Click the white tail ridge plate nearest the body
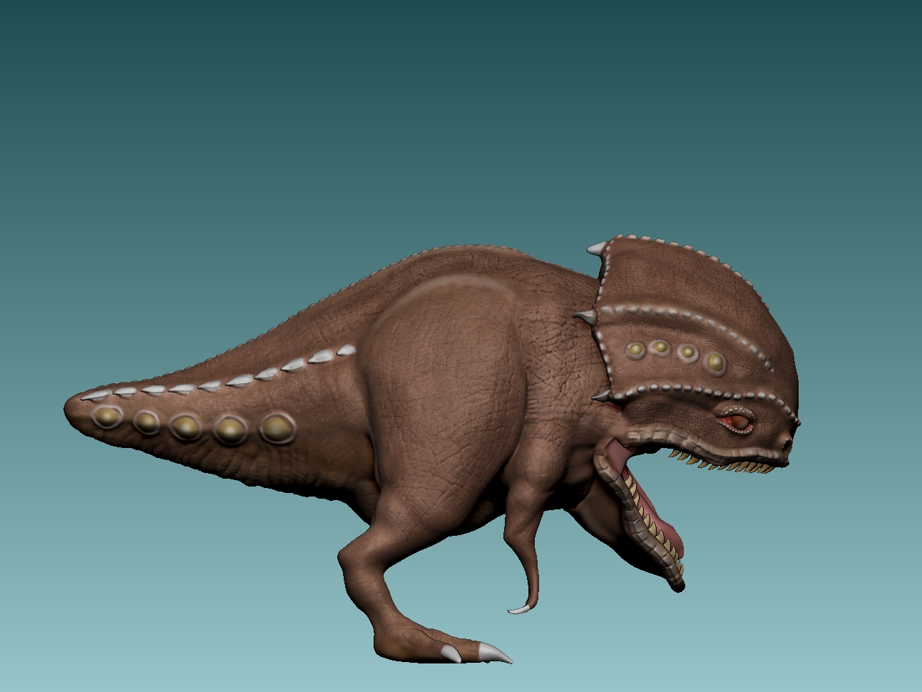The width and height of the screenshot is (922, 692). [x=347, y=350]
